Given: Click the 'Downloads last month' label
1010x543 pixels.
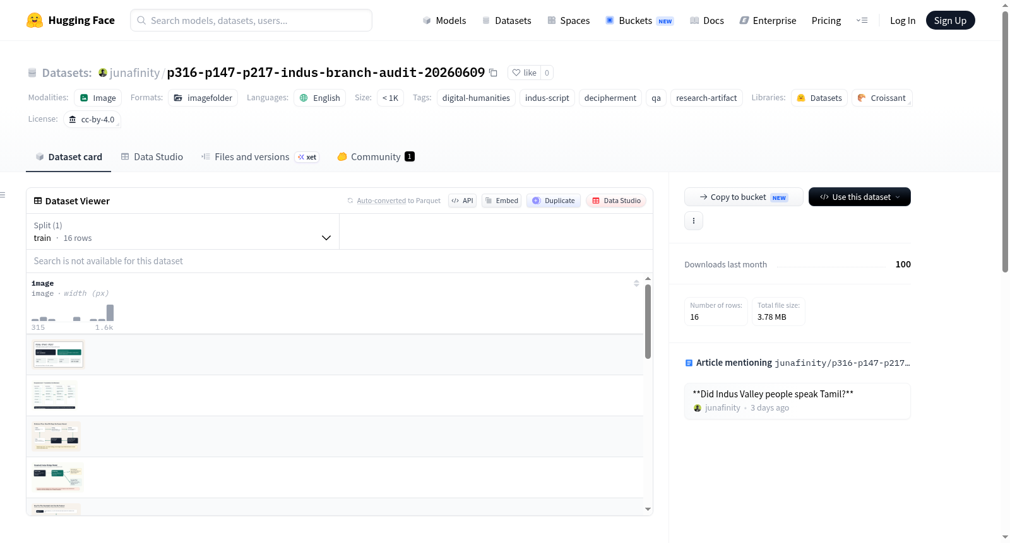Looking at the screenshot, I should click(x=725, y=264).
